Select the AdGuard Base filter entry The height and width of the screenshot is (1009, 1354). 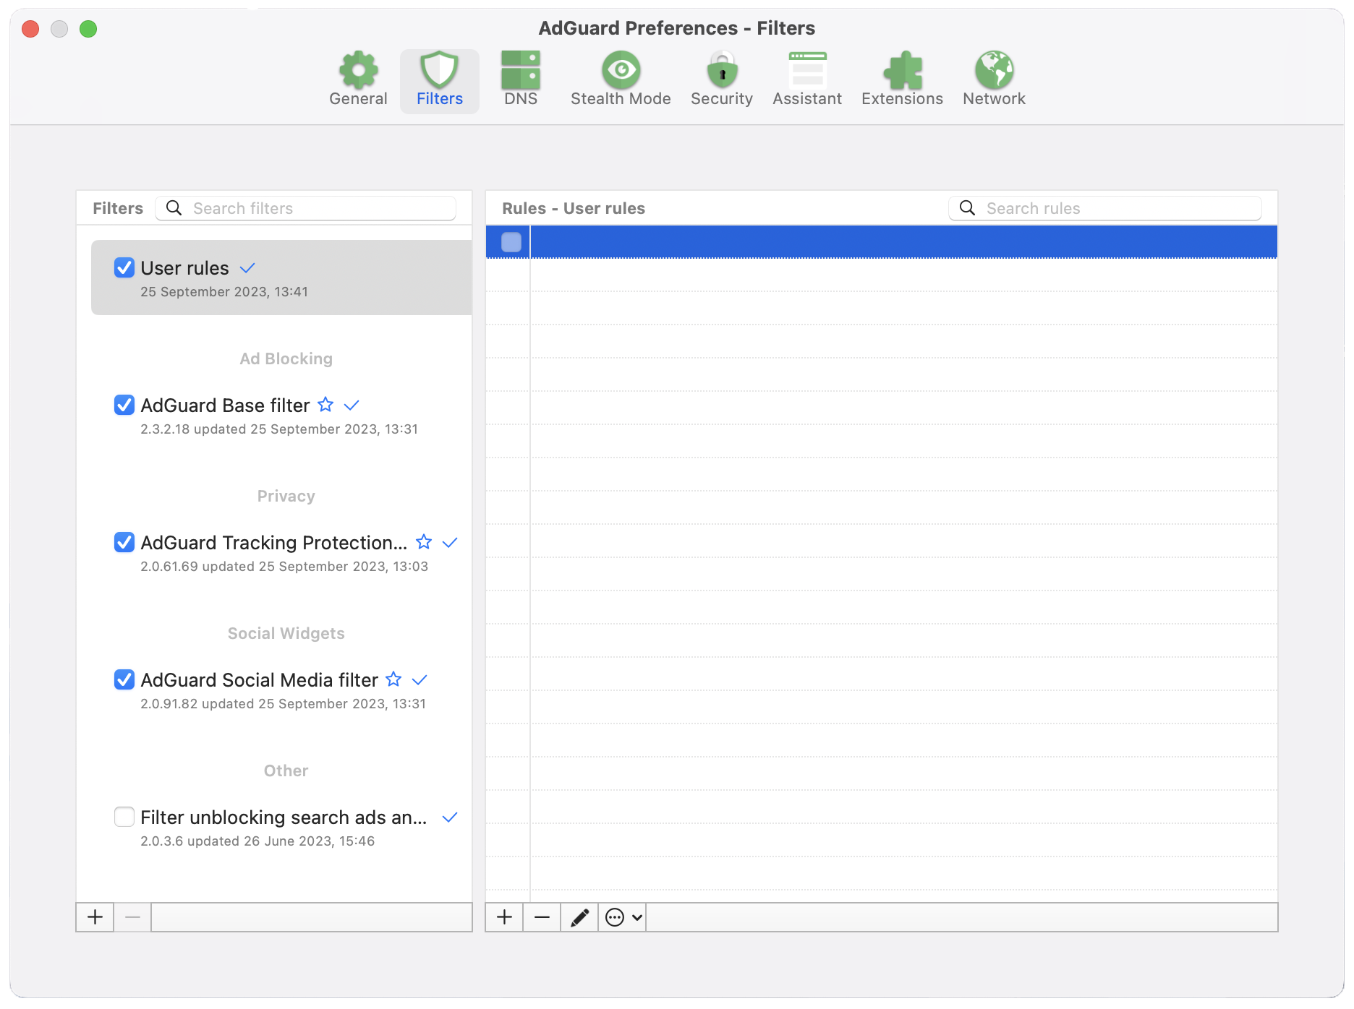(281, 415)
